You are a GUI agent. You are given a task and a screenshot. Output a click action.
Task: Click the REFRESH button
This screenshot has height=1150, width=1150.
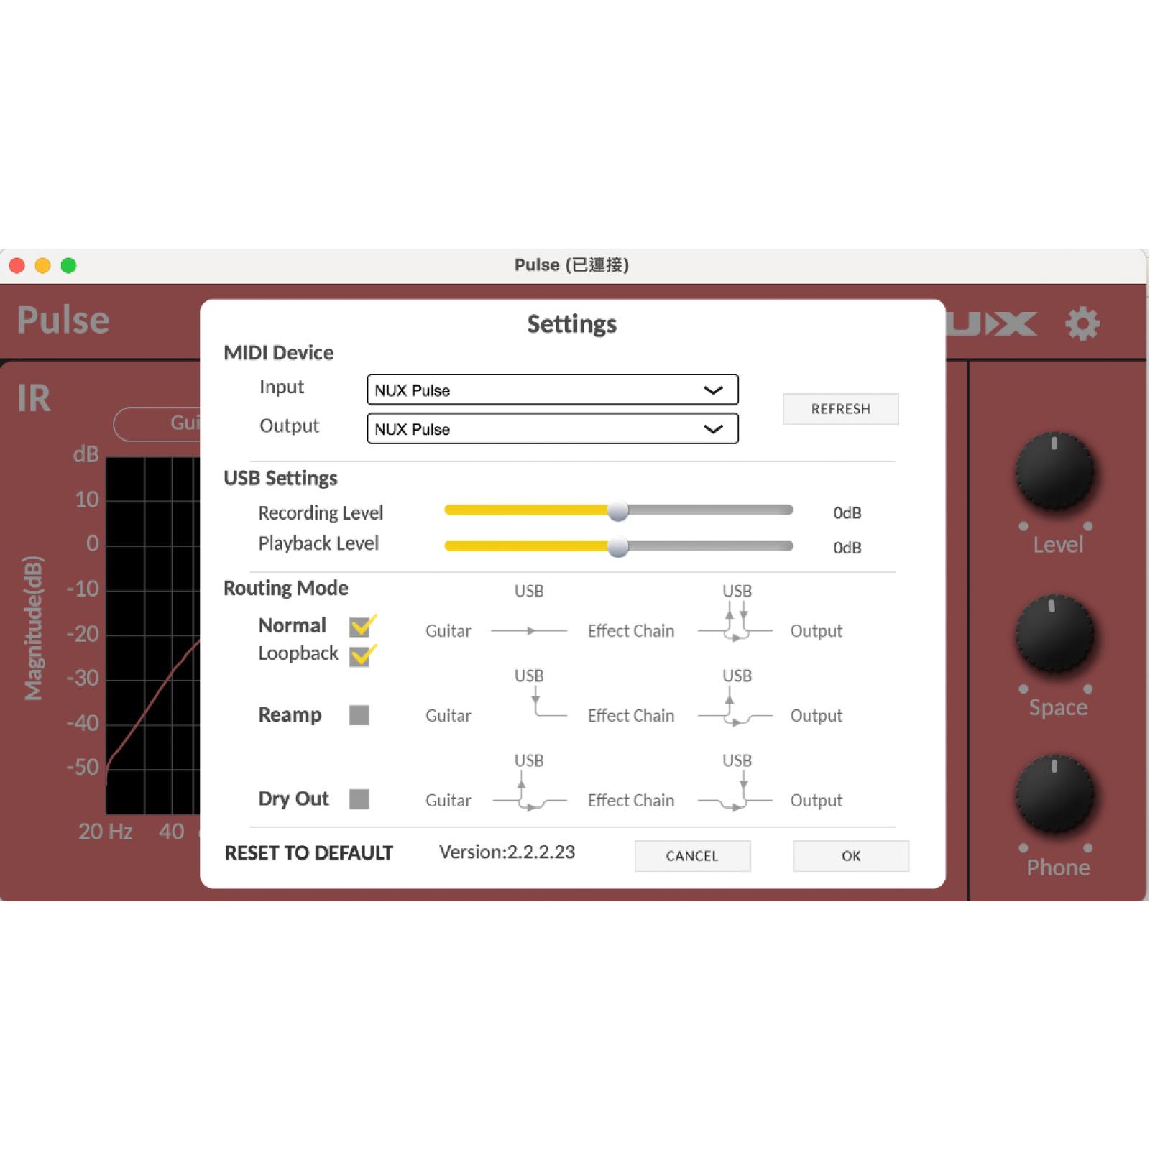point(841,409)
